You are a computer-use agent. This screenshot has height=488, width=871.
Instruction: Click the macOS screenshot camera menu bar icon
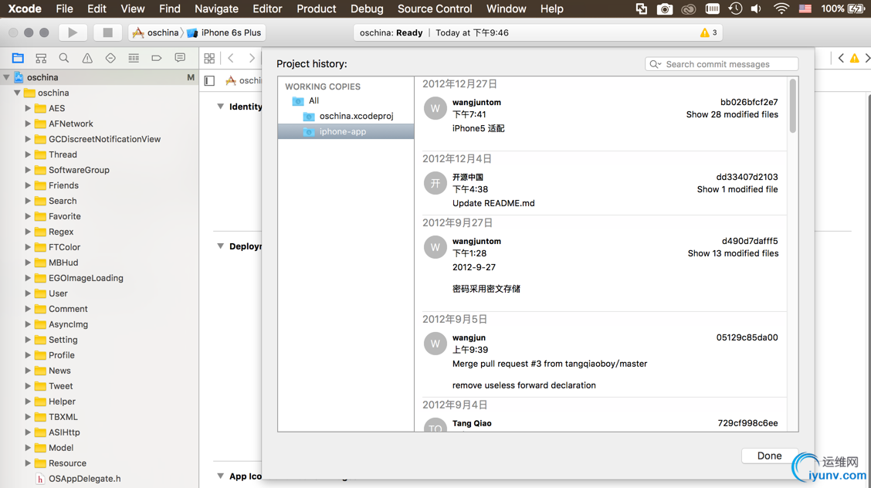pos(664,9)
